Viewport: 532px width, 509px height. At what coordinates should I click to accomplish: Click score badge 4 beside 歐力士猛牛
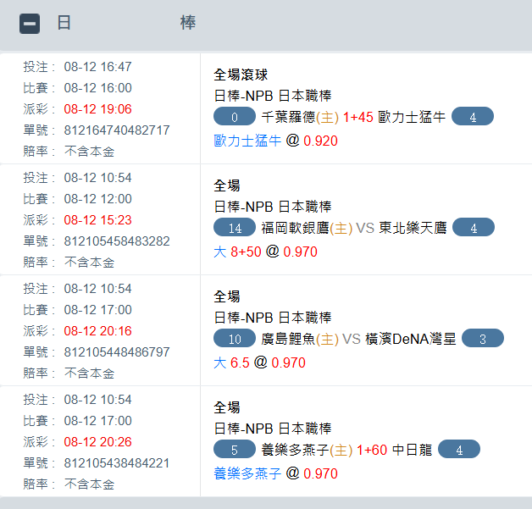(x=473, y=117)
